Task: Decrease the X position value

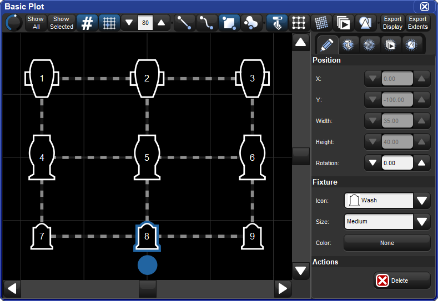Action: [373, 79]
